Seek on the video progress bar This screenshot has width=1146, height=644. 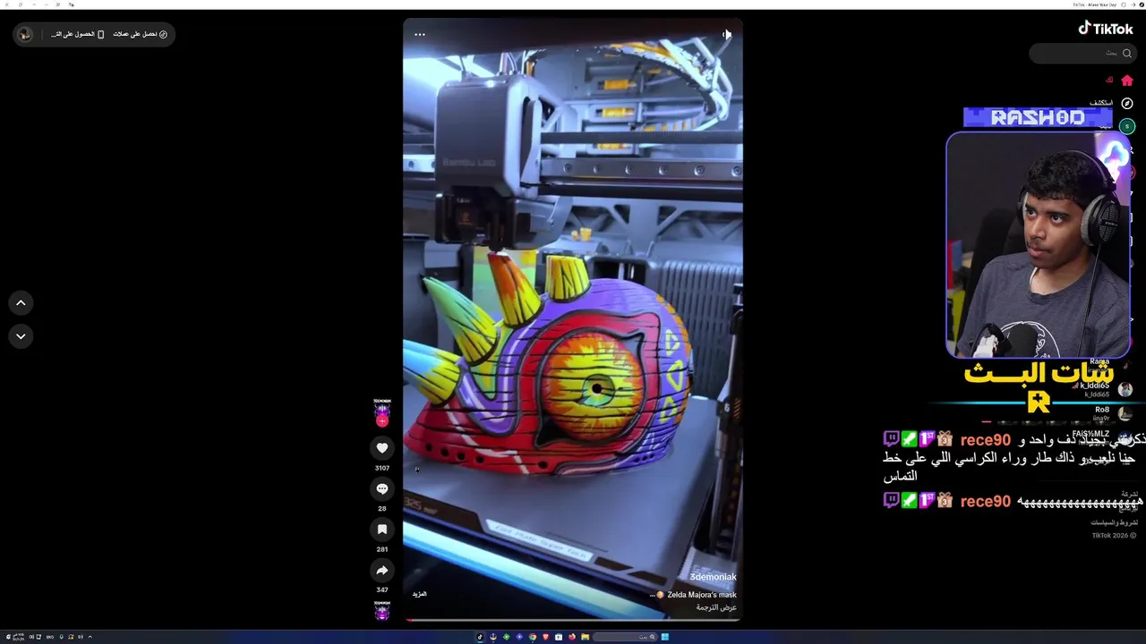(573, 619)
